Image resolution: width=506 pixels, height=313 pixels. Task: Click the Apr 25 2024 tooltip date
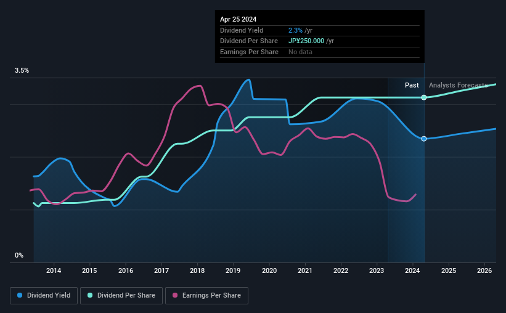coord(238,19)
